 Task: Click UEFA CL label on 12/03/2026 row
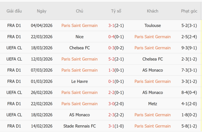[x=14, y=59]
